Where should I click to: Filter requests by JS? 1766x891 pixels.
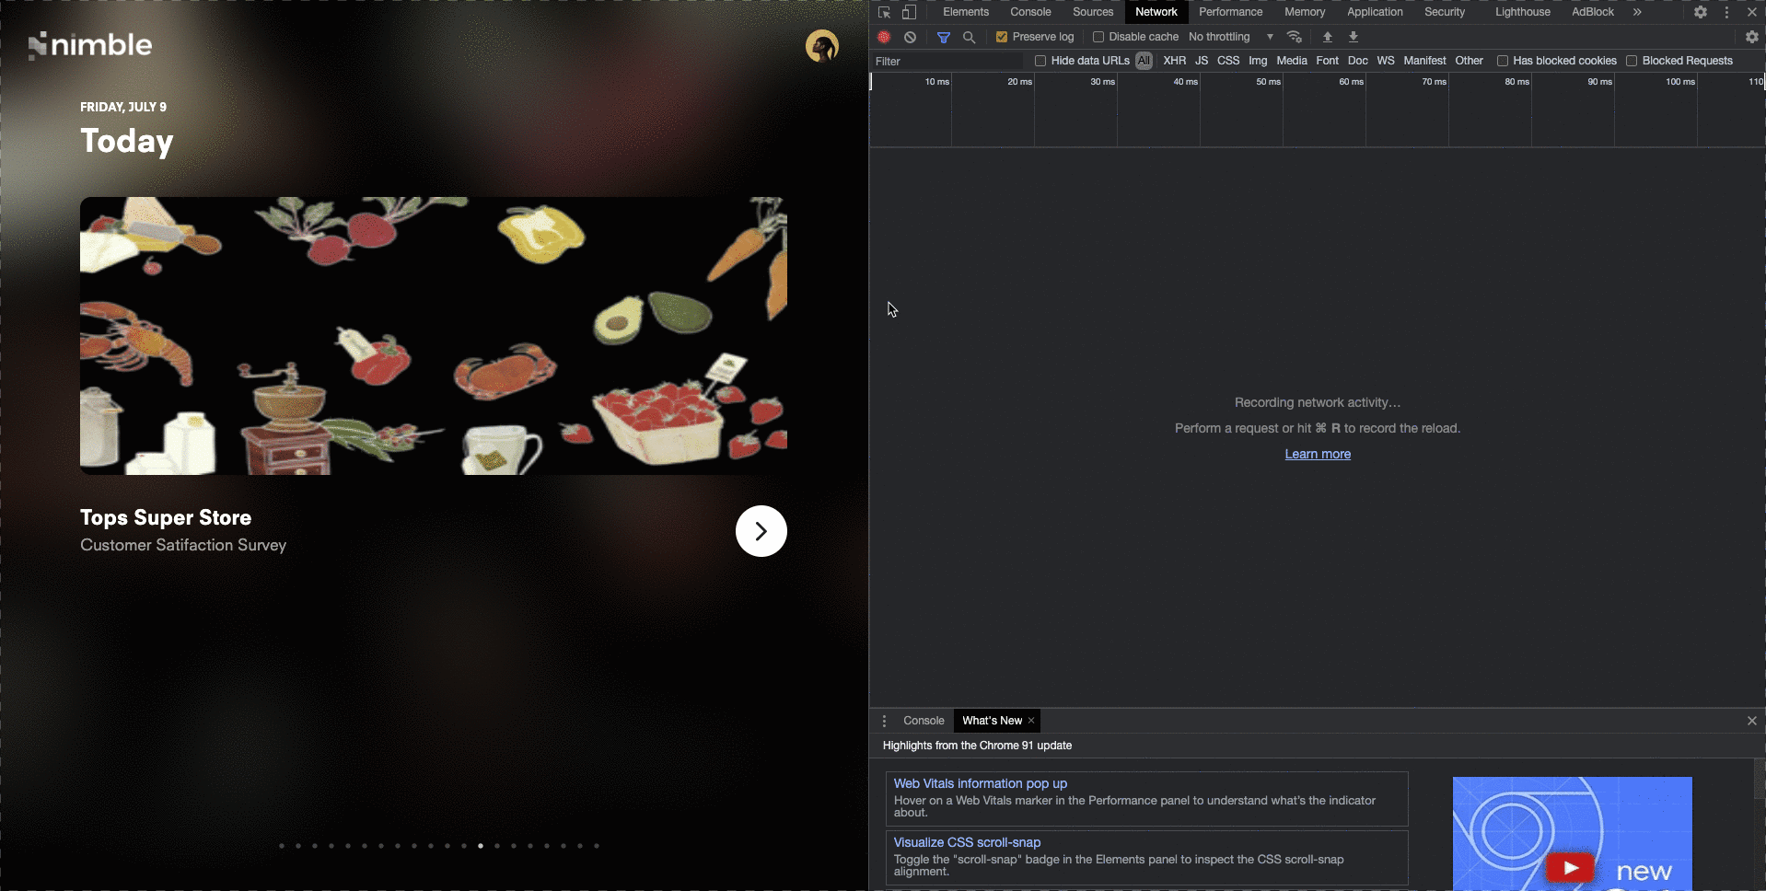(1202, 61)
